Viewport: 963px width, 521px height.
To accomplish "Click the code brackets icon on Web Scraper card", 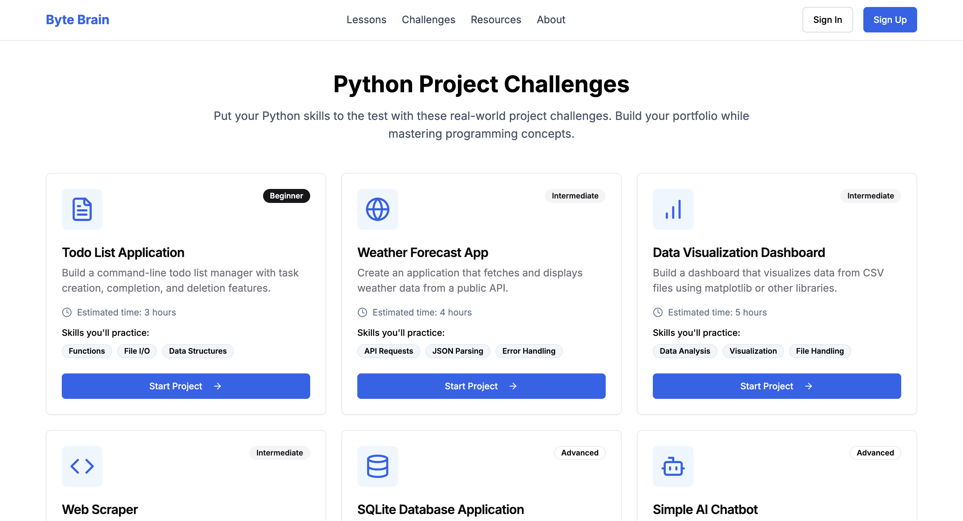I will click(x=82, y=466).
